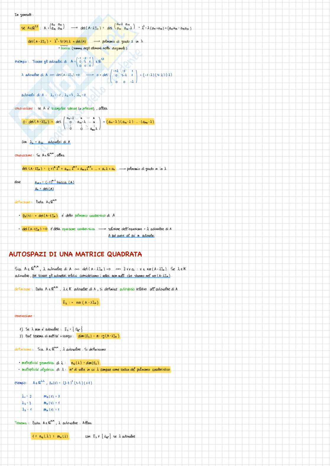Click 'polinomio di grado n in λ'
Image resolution: width=330 pixels, height=466 pixels.
pyautogui.click(x=147, y=169)
